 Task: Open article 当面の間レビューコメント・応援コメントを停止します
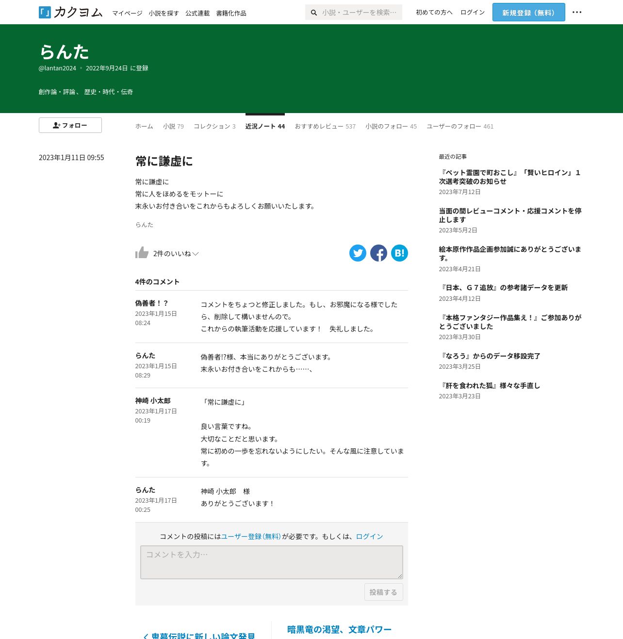point(510,215)
